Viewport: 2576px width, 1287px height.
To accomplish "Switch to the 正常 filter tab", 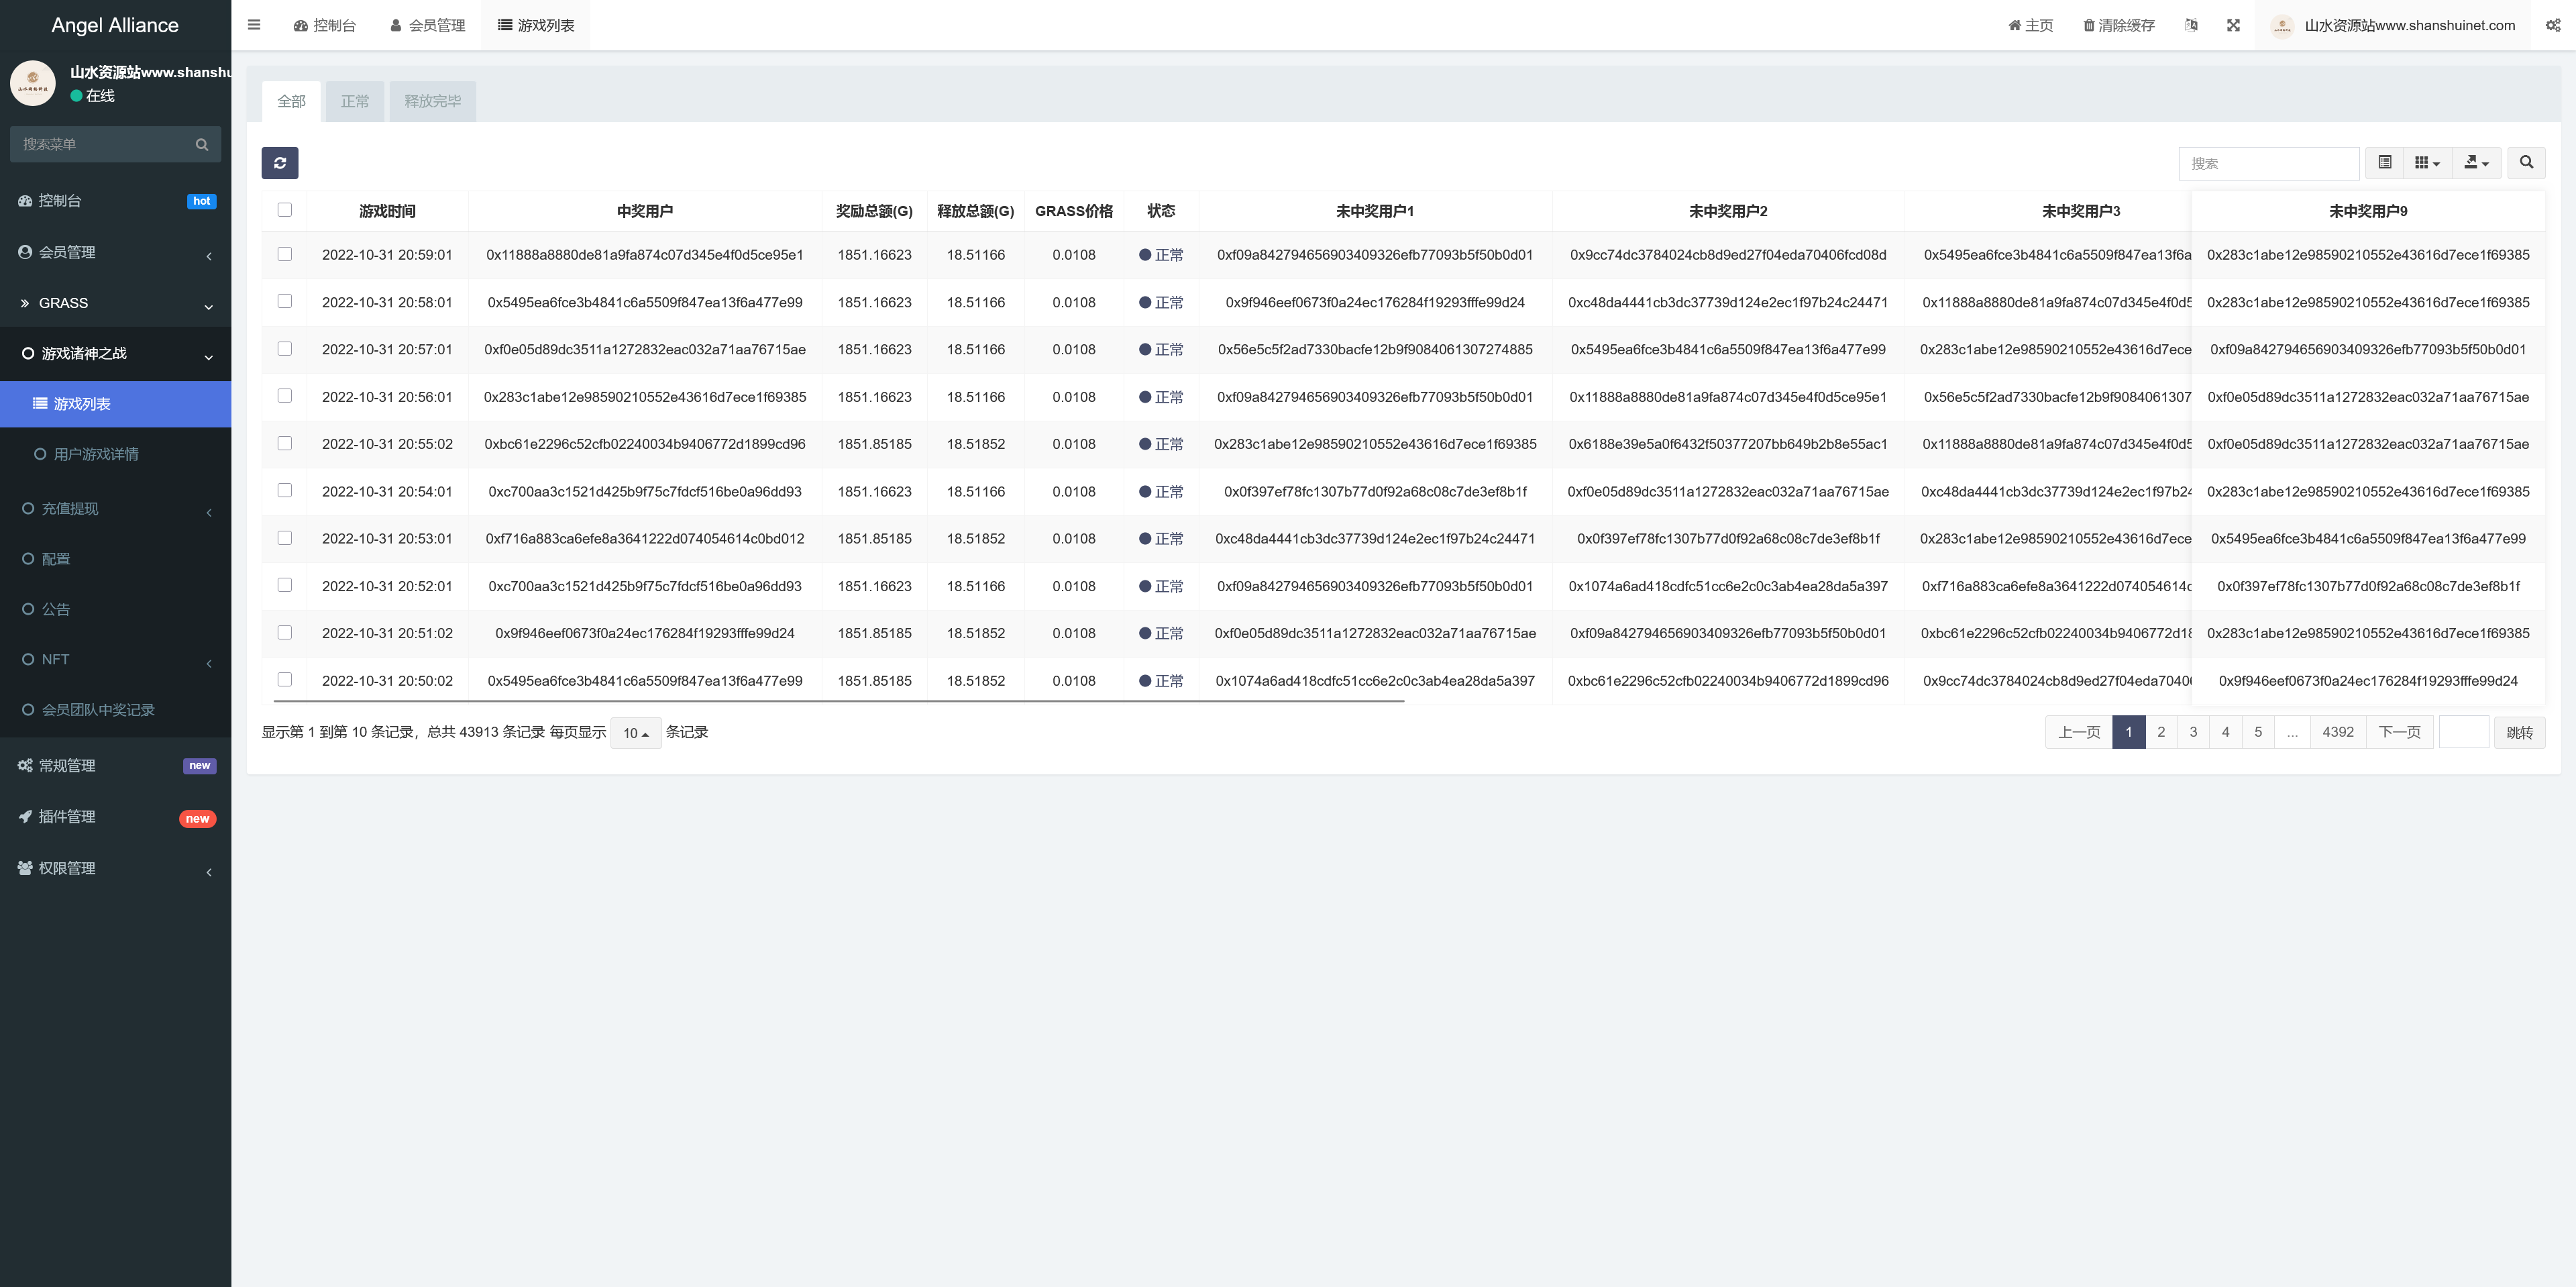I will tap(355, 101).
